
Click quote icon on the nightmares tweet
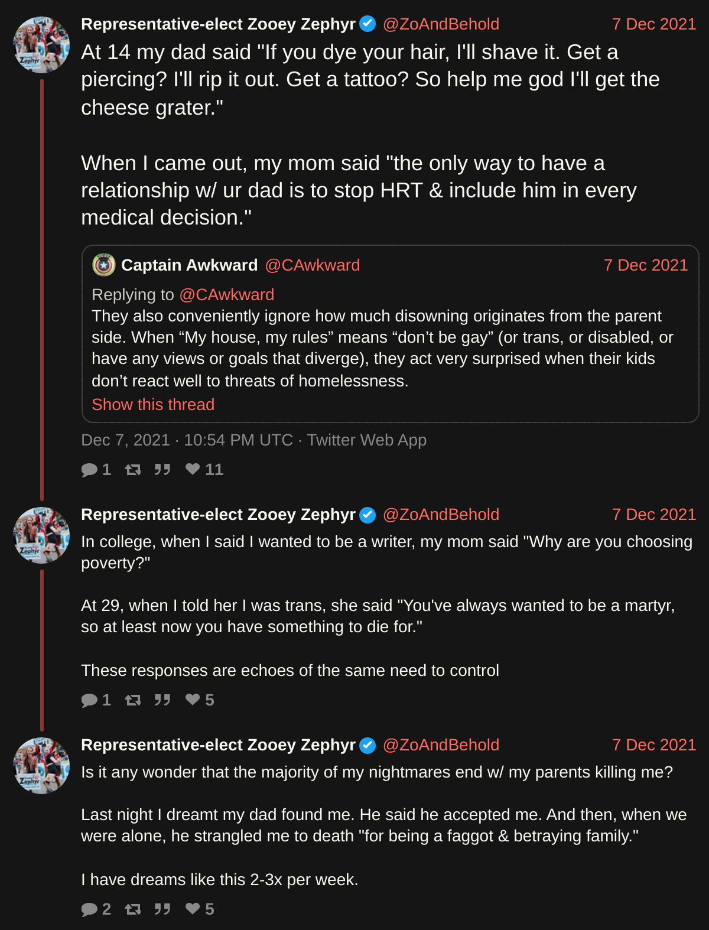tap(162, 909)
